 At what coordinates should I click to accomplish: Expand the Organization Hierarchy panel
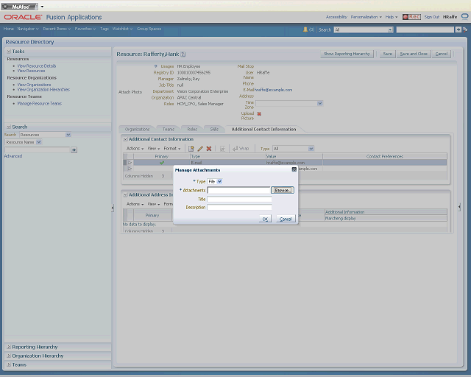coord(9,356)
